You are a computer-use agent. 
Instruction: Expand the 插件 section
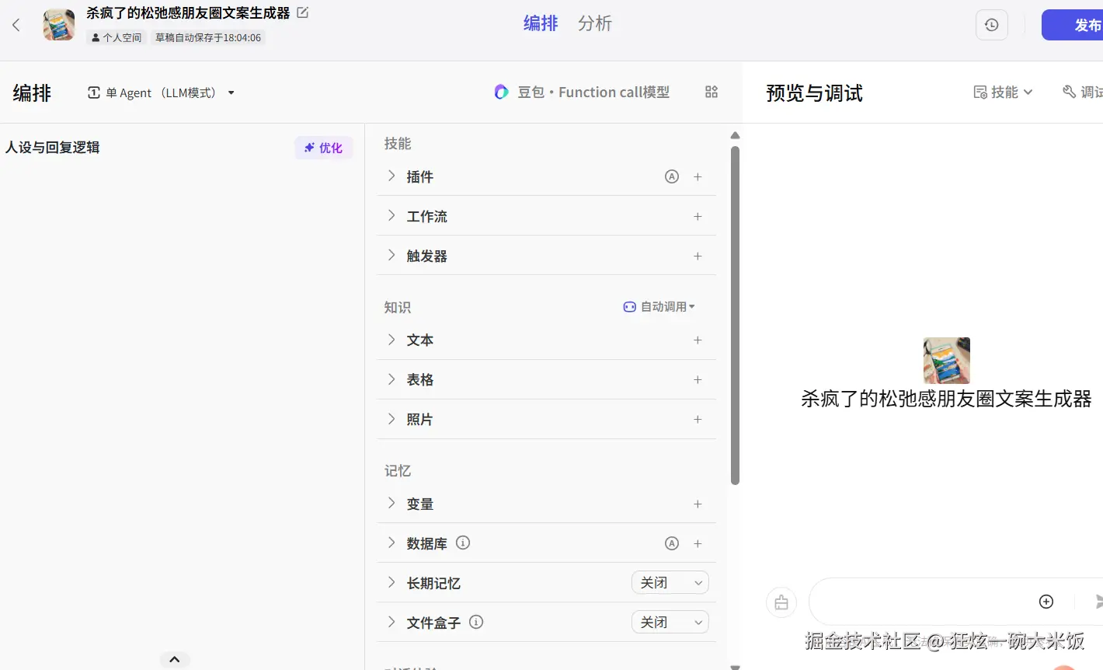pos(391,176)
